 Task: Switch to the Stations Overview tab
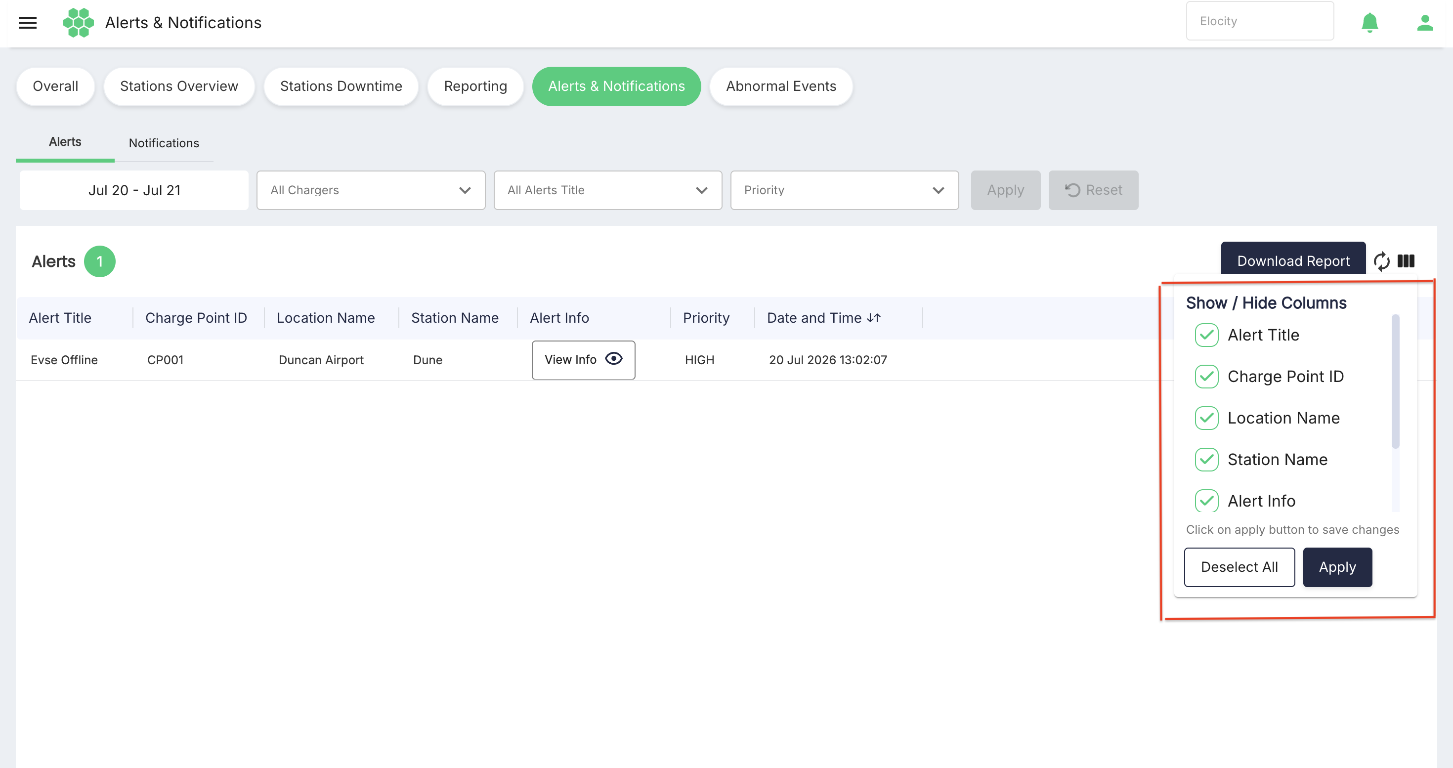179,86
